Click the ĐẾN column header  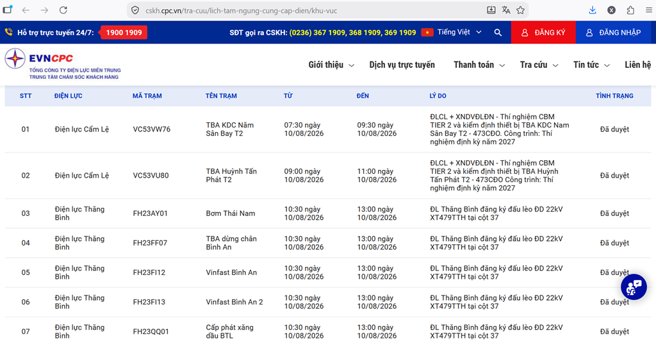[x=363, y=96]
